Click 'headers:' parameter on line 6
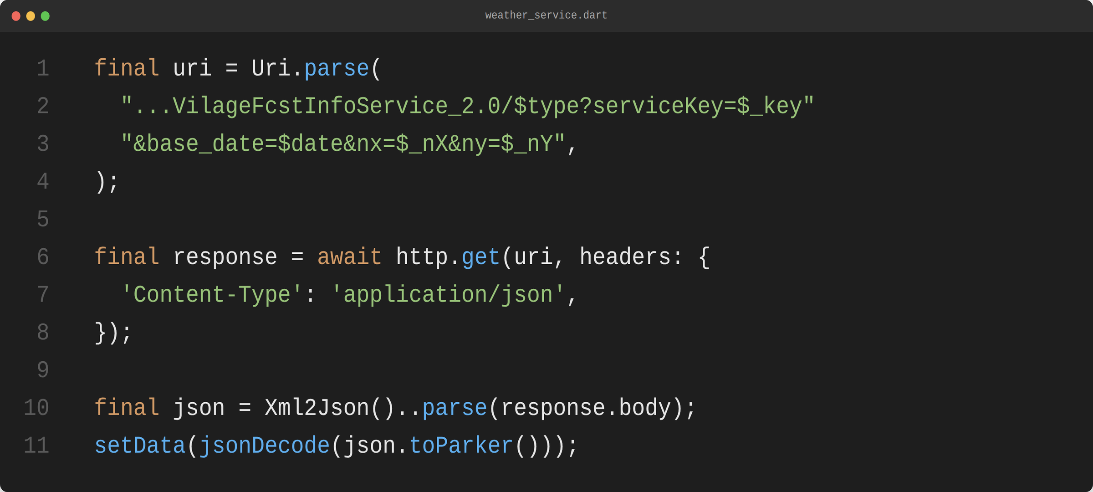This screenshot has width=1093, height=492. tap(632, 257)
